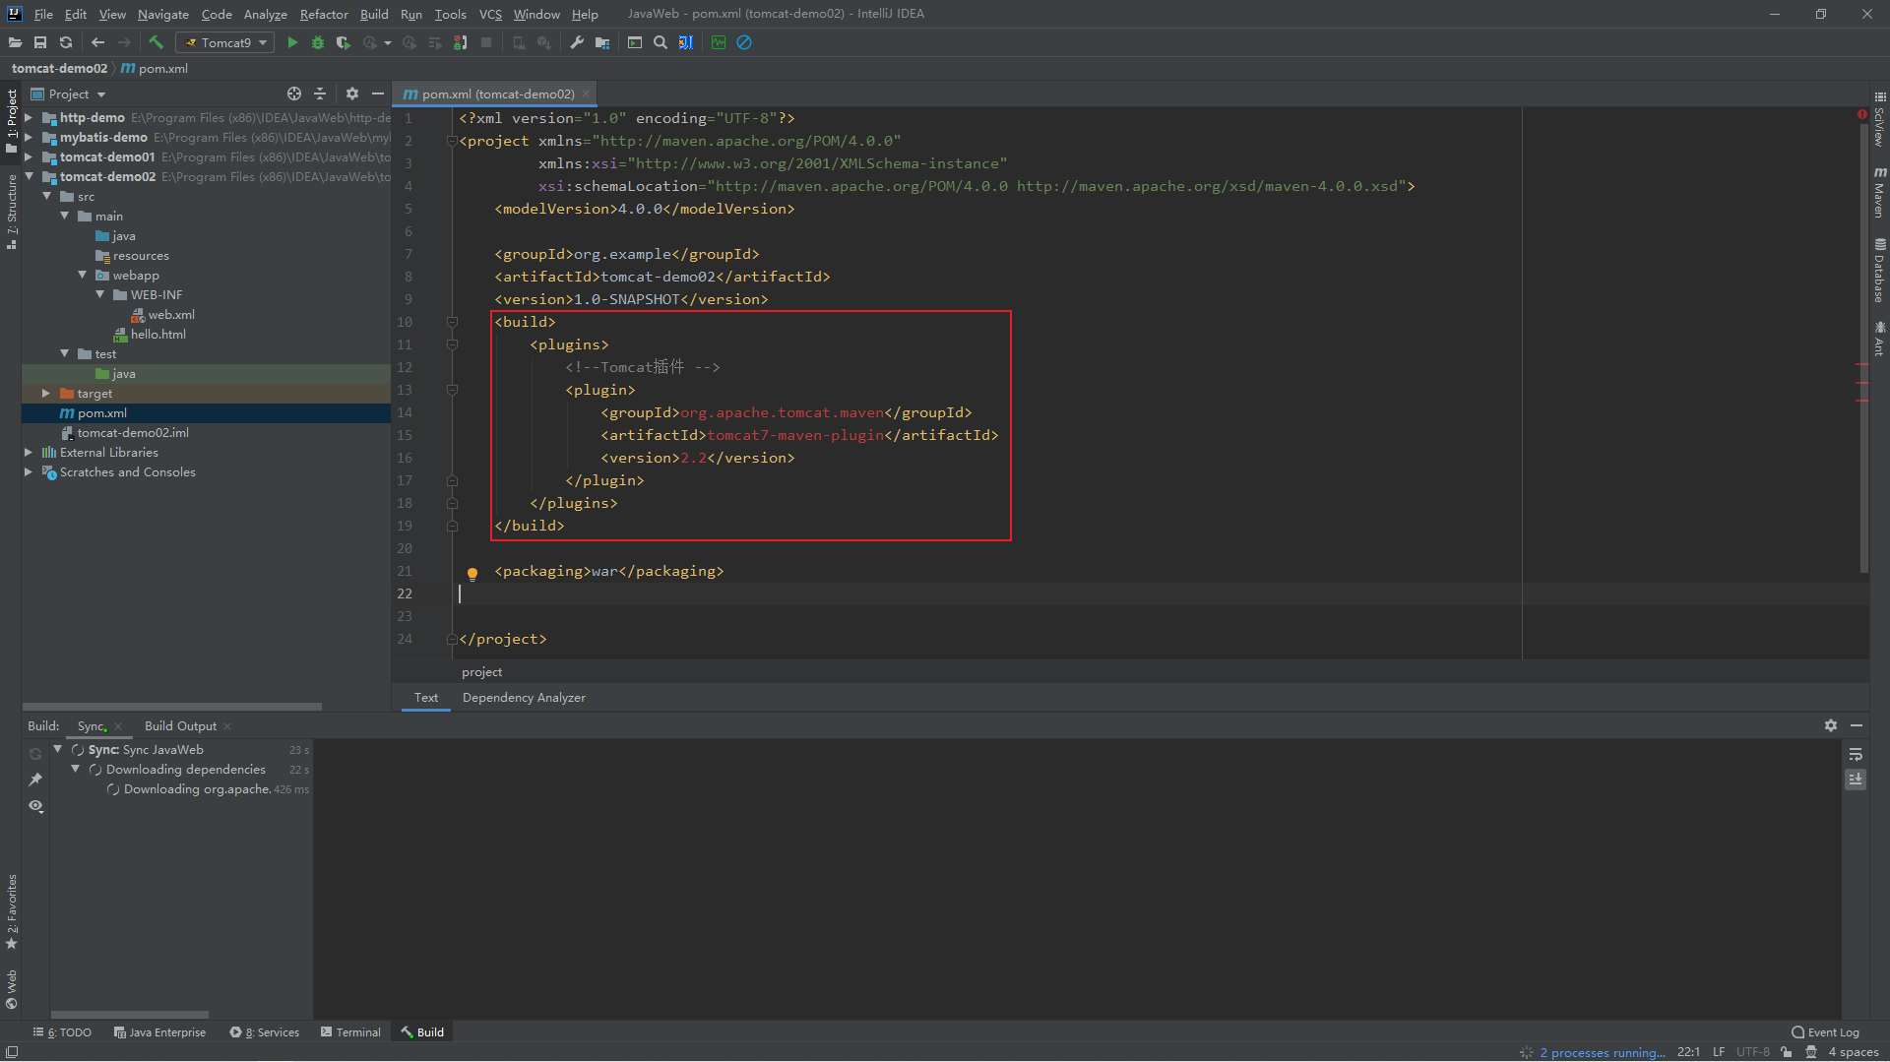This screenshot has height=1062, width=1890.
Task: Click the green Run play button
Action: [292, 42]
